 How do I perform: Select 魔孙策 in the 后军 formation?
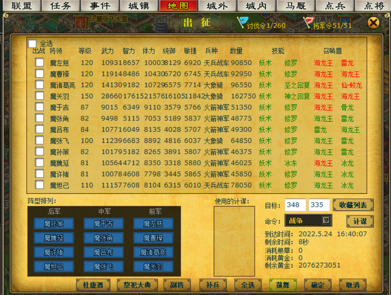pyautogui.click(x=54, y=223)
